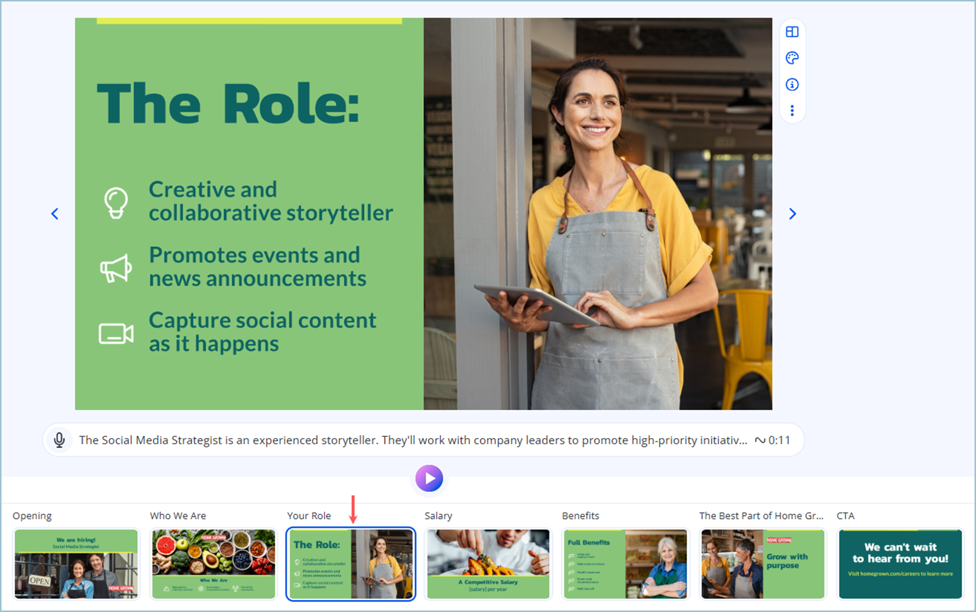Select the Your Role slide thumbnail
This screenshot has height=612, width=976.
click(351, 564)
